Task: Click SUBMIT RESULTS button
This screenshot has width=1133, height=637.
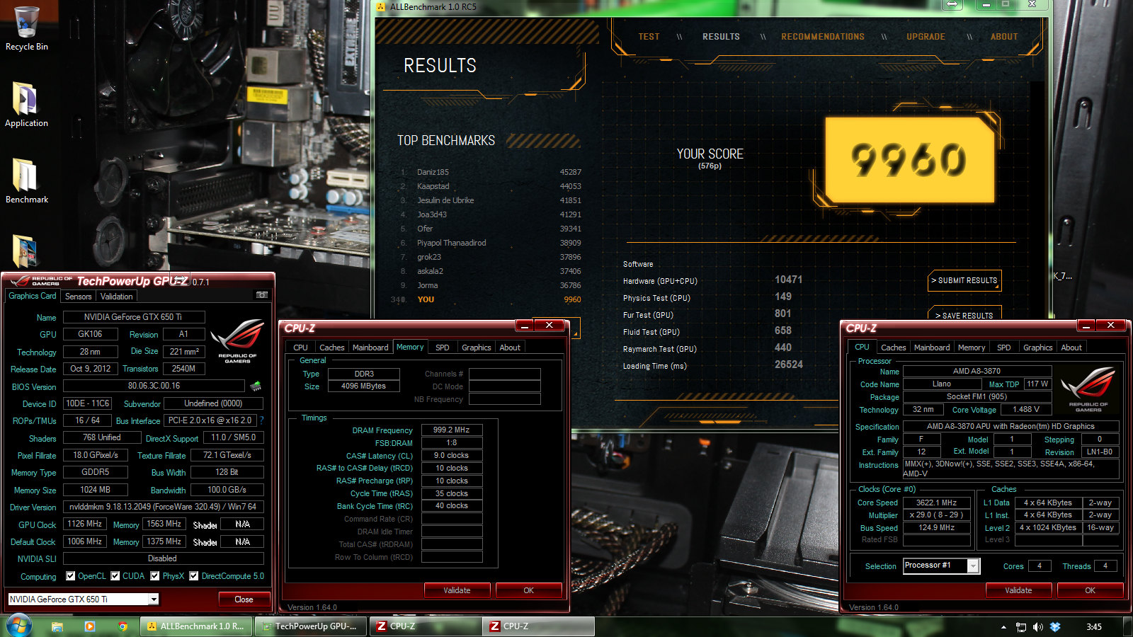Action: click(x=964, y=280)
